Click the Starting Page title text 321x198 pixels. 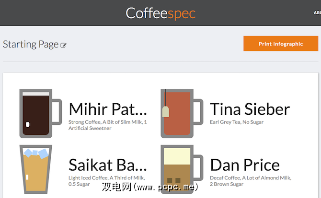(x=30, y=44)
